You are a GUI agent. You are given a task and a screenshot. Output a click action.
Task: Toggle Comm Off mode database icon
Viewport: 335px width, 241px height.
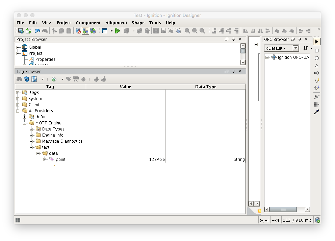pyautogui.click(x=78, y=31)
